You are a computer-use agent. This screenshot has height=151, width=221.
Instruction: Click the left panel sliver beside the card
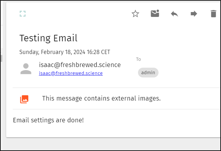coord(2,37)
